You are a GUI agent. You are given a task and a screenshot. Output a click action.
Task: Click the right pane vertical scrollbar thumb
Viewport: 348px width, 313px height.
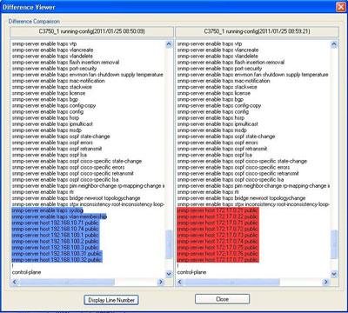point(334,244)
